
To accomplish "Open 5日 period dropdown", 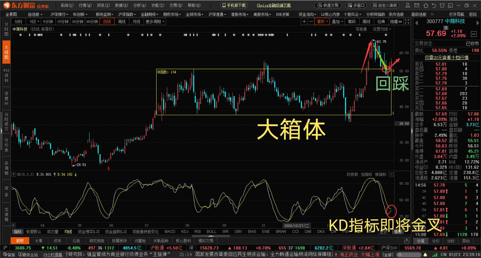I will (34, 22).
